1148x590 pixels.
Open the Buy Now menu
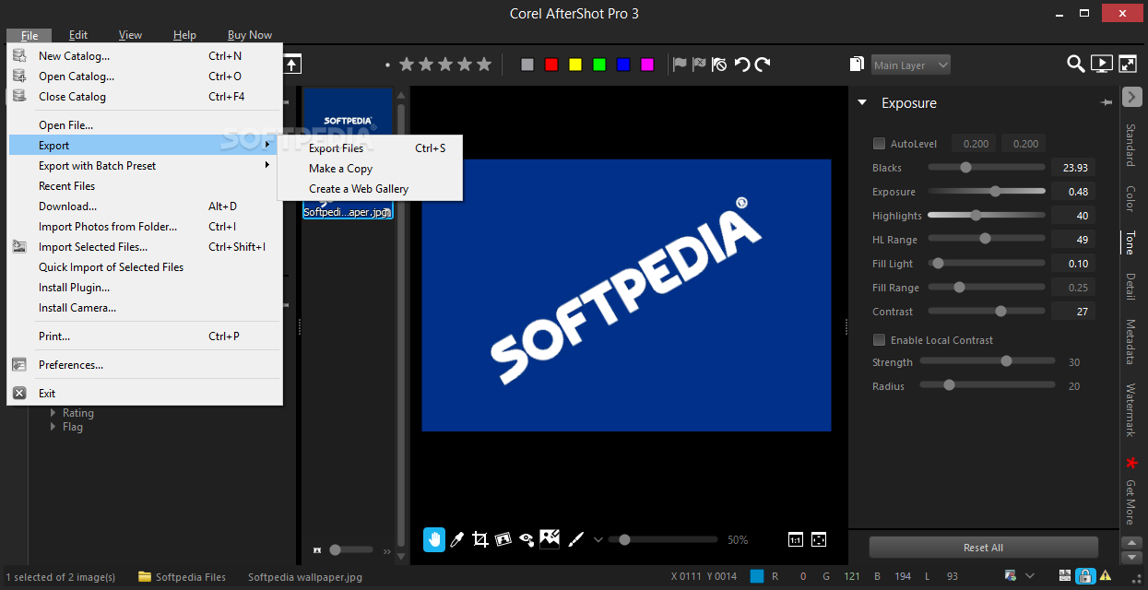point(250,35)
